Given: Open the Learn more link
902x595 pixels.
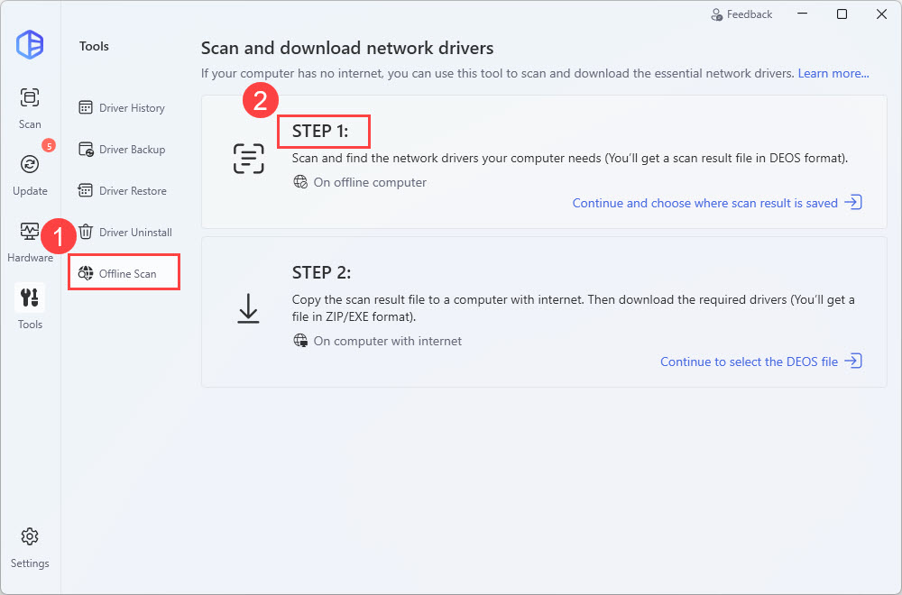Looking at the screenshot, I should tap(833, 73).
